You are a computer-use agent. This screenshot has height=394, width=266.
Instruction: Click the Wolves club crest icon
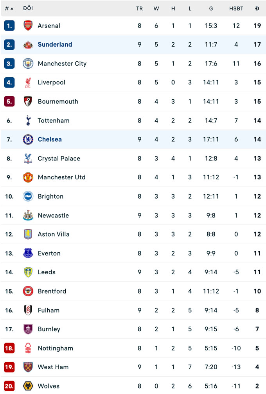click(x=28, y=386)
